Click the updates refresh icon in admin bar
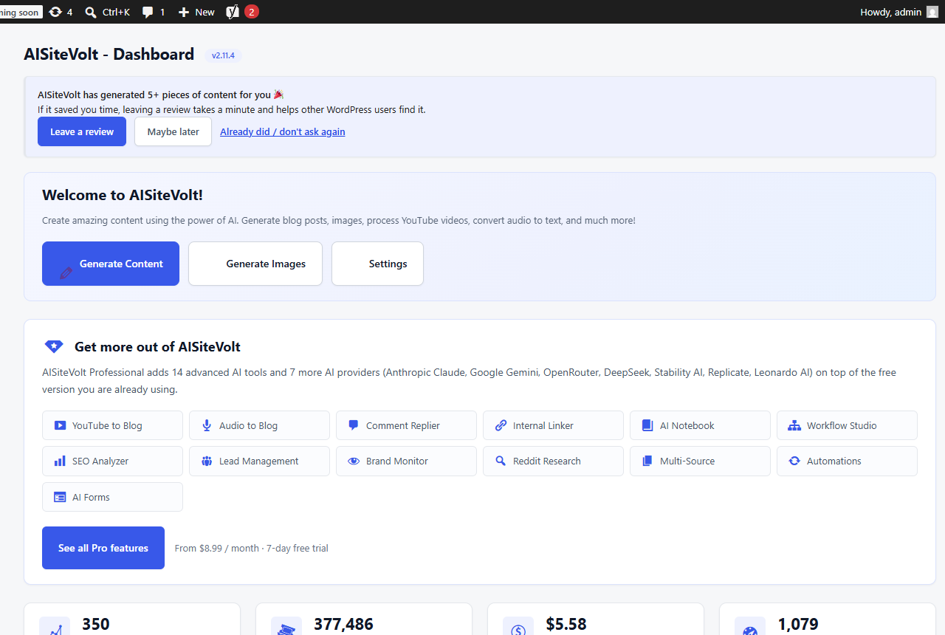The height and width of the screenshot is (635, 945). click(x=55, y=12)
